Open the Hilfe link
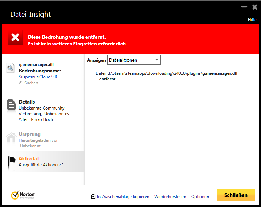Viewport: 261px width, 207px height. (252, 20)
